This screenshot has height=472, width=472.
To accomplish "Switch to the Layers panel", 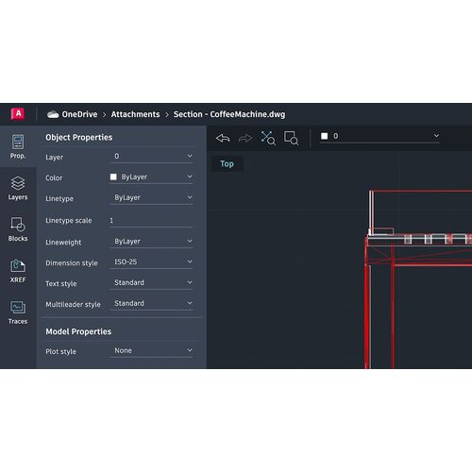I will pos(18,188).
